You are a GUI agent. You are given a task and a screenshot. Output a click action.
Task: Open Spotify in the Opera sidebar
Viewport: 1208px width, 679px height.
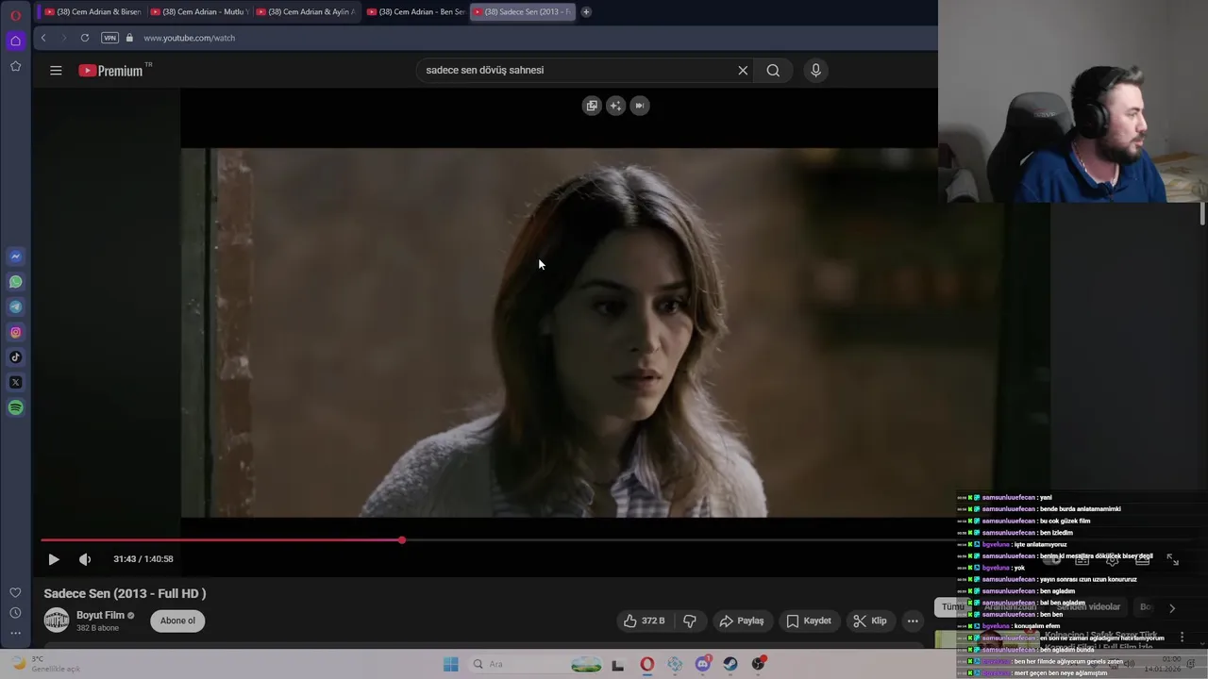click(15, 407)
